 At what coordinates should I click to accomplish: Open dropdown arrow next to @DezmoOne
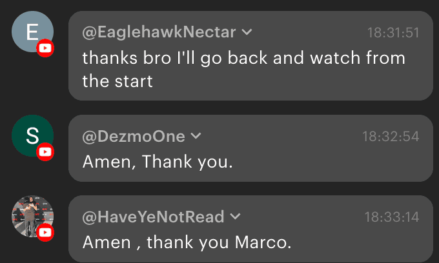click(x=196, y=136)
